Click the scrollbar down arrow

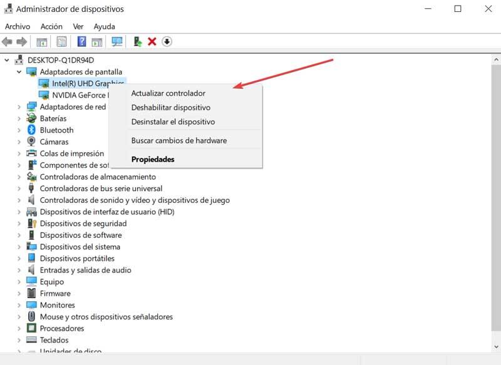point(496,347)
